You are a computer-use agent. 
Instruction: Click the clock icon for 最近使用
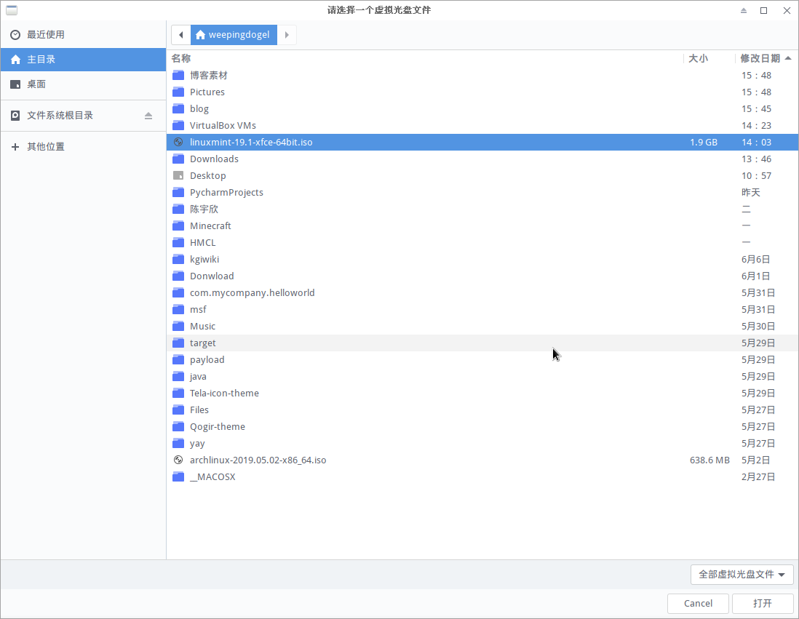15,35
